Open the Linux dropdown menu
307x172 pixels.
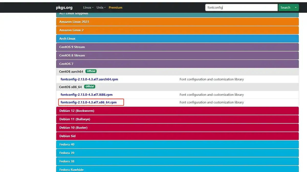click(88, 7)
